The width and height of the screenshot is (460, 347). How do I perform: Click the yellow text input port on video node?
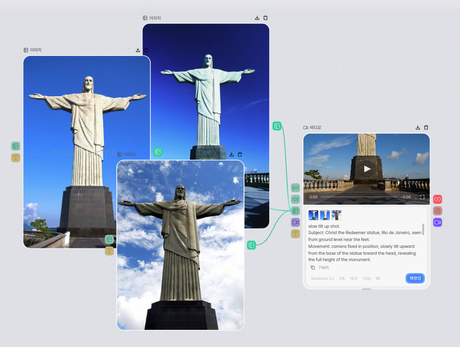[x=296, y=234]
